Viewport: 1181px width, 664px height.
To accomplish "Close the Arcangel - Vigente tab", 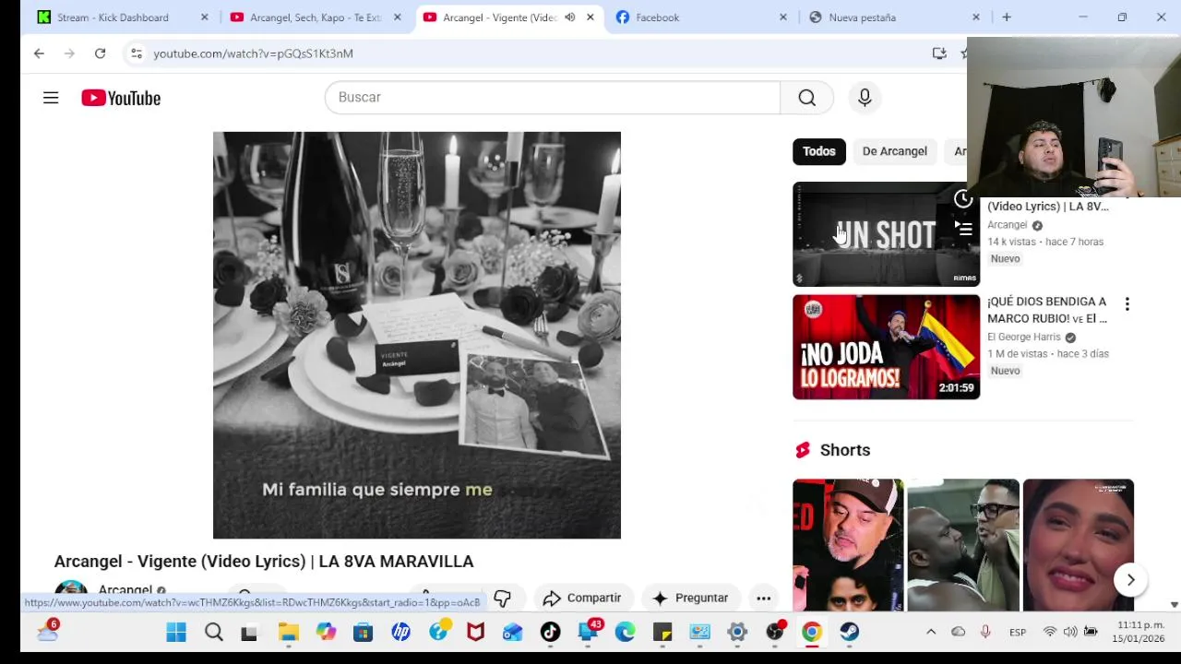I will click(590, 18).
